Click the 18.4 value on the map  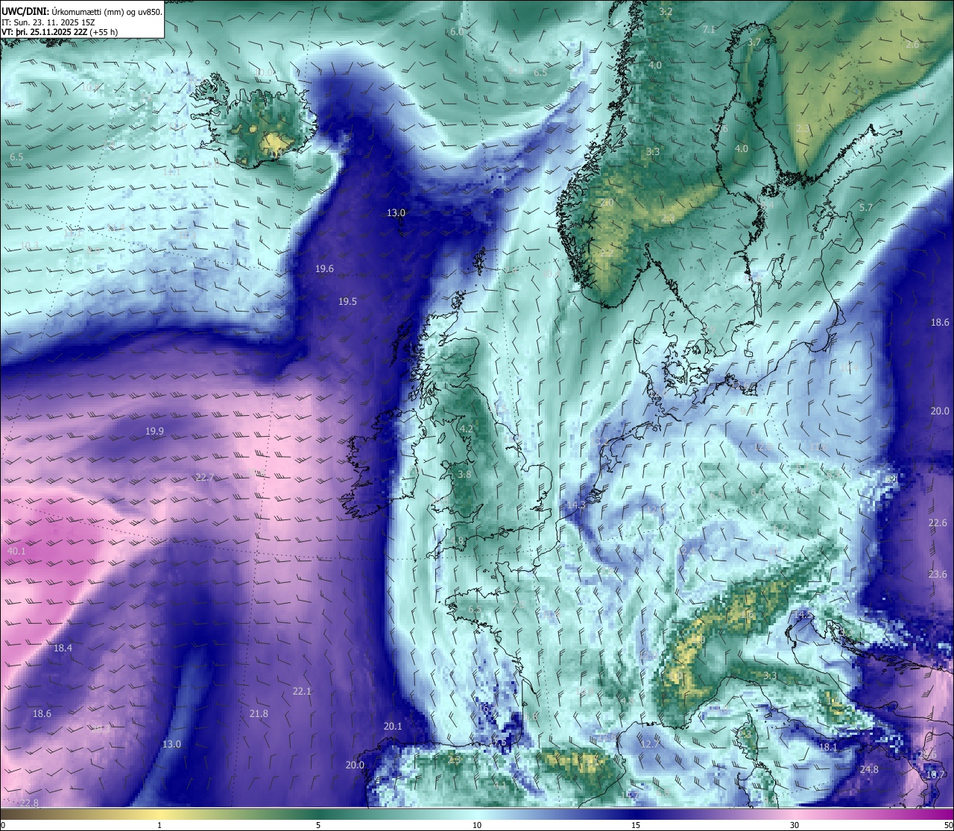tap(63, 648)
